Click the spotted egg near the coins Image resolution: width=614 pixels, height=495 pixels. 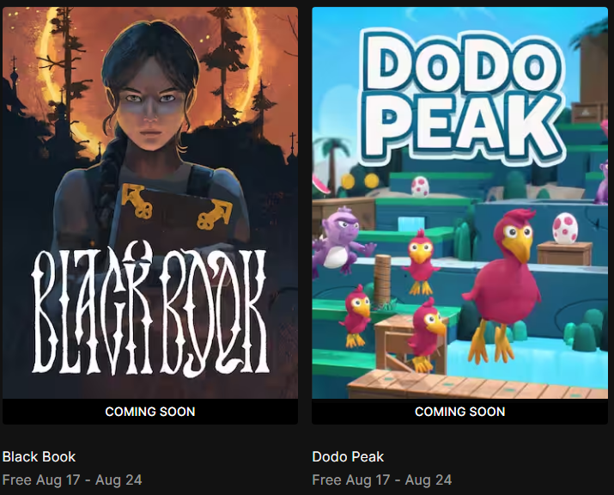pos(420,186)
